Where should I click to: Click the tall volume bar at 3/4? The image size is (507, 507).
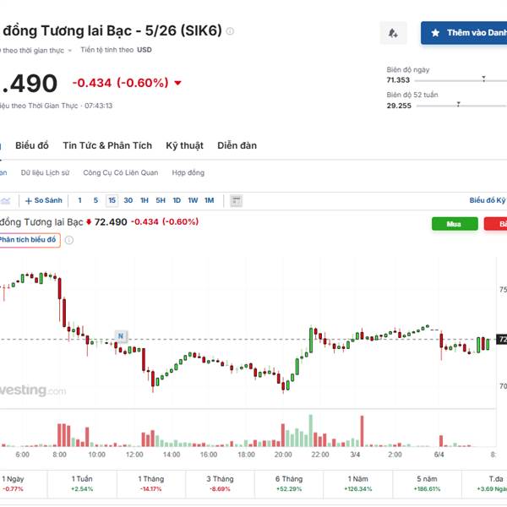(363, 431)
